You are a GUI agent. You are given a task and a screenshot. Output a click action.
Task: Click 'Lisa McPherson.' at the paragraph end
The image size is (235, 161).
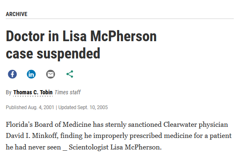[x=136, y=147]
